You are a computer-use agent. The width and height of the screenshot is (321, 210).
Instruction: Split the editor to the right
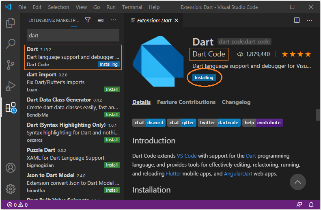point(297,20)
